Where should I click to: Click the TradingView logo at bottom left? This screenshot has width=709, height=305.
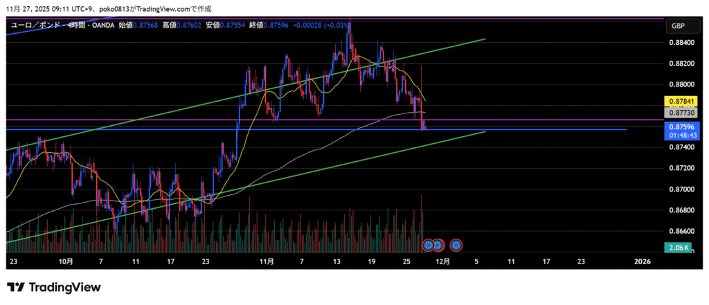click(x=54, y=287)
